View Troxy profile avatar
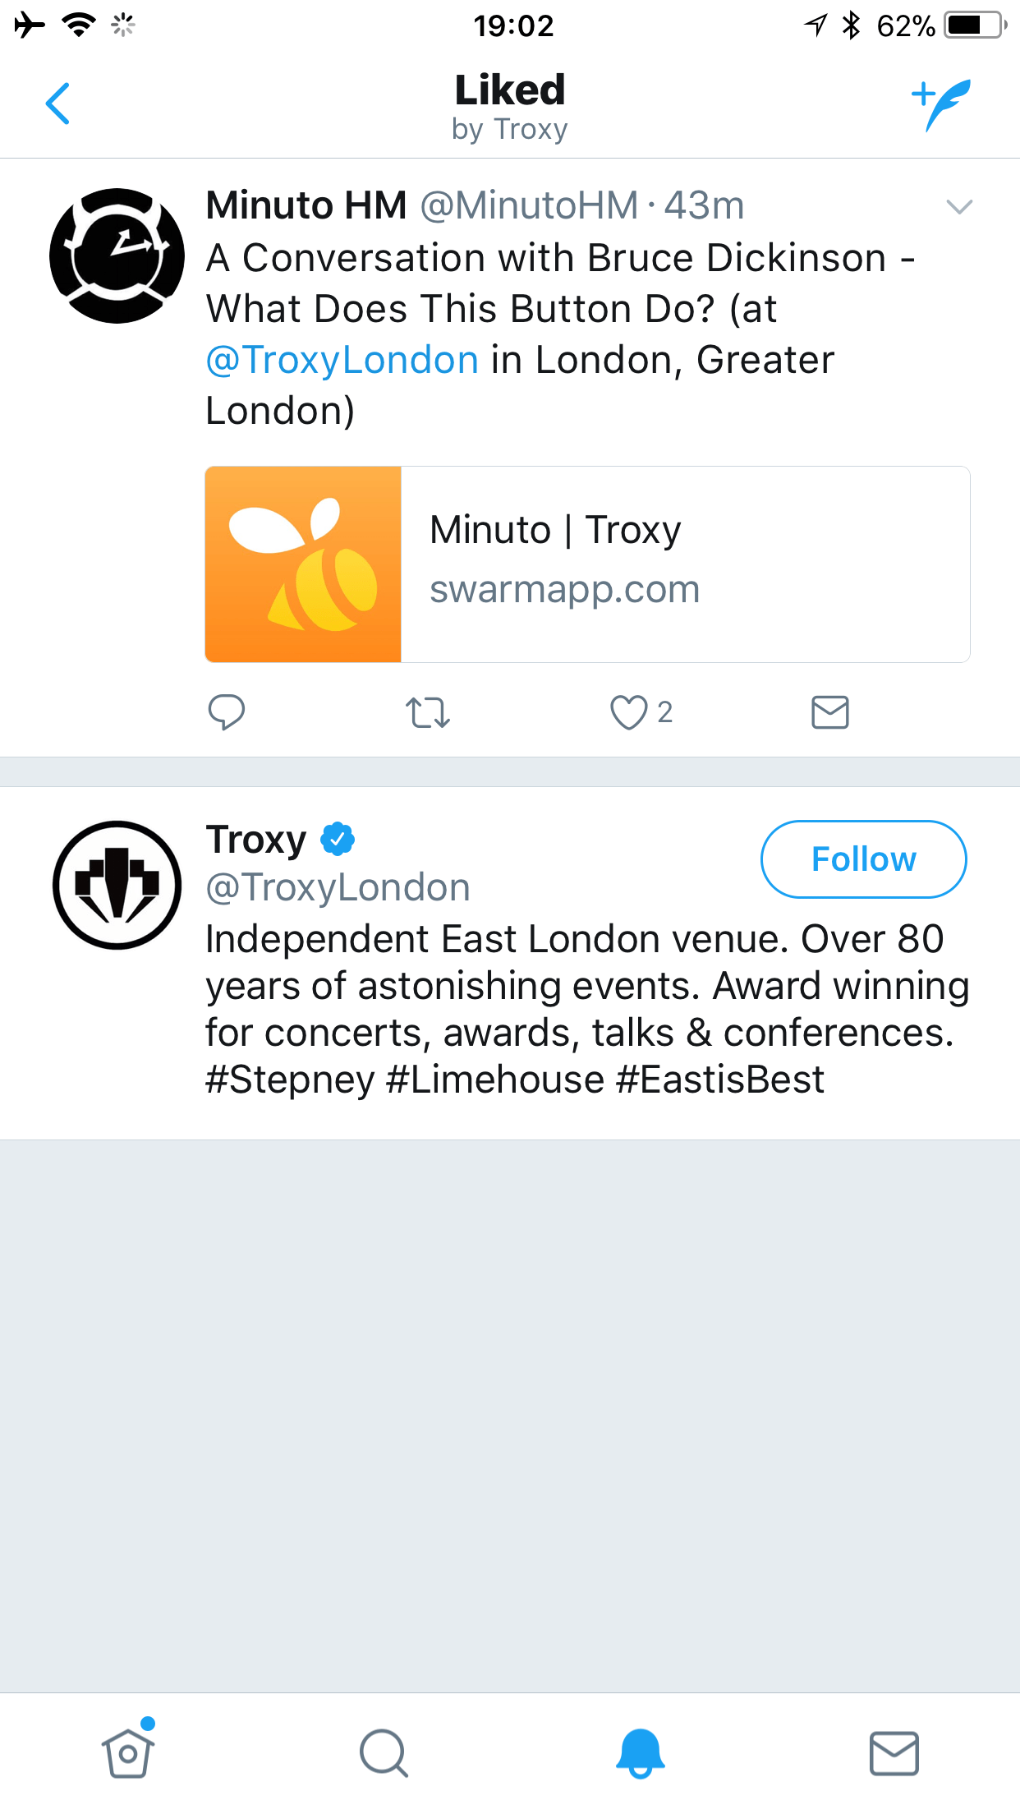 (117, 885)
